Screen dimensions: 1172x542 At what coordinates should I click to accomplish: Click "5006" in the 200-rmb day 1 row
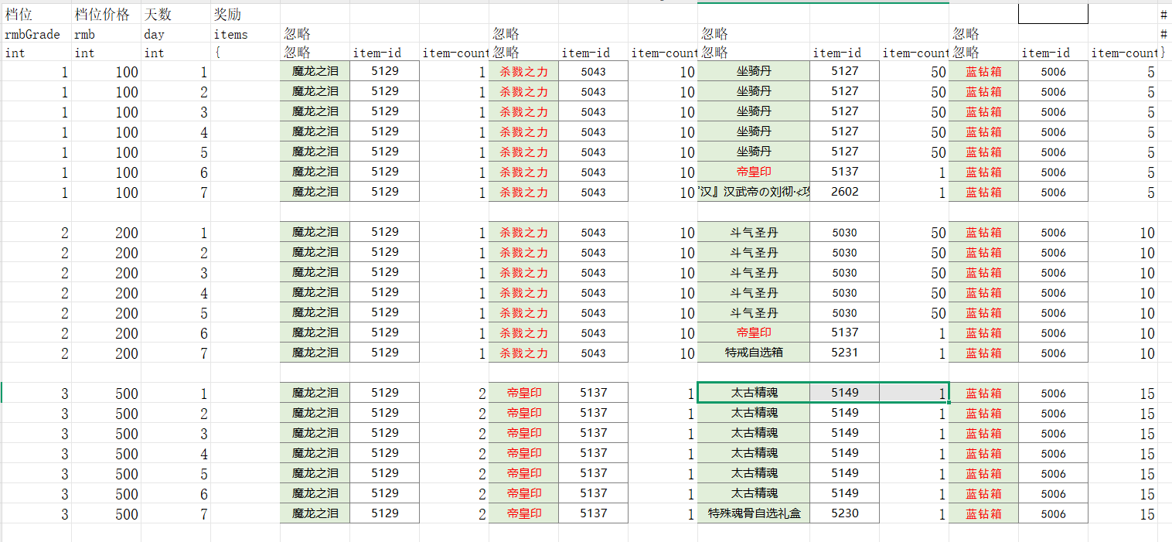(x=1053, y=232)
